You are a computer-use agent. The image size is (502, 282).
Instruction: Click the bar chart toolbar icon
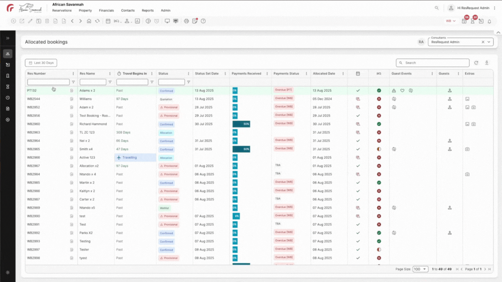tap(137, 21)
